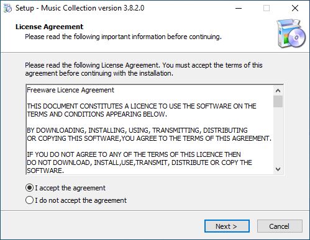Click the license scrollbar down arrow
Viewport: 310px width, 240px height.
[x=278, y=169]
